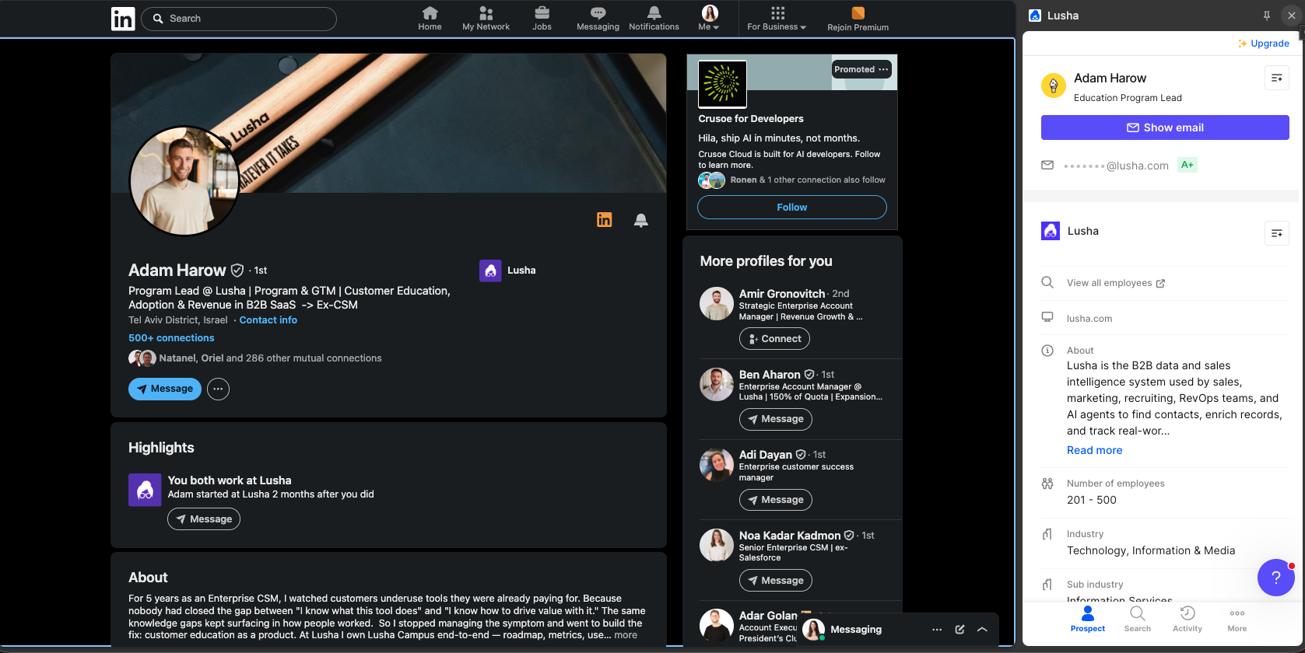
Task: Click the Lusha logo in Highlights
Action: click(145, 490)
